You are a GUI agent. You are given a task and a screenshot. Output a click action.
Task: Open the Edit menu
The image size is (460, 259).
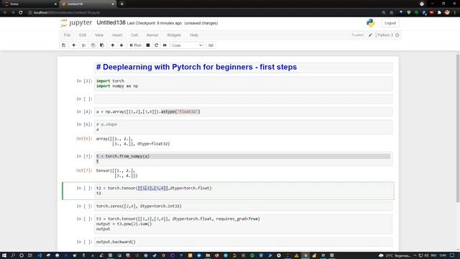pyautogui.click(x=83, y=35)
